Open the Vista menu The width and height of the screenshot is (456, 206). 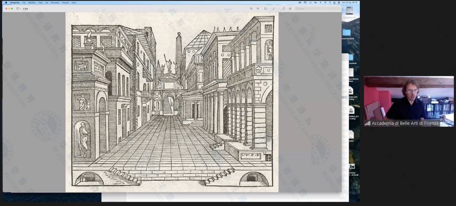41,3
